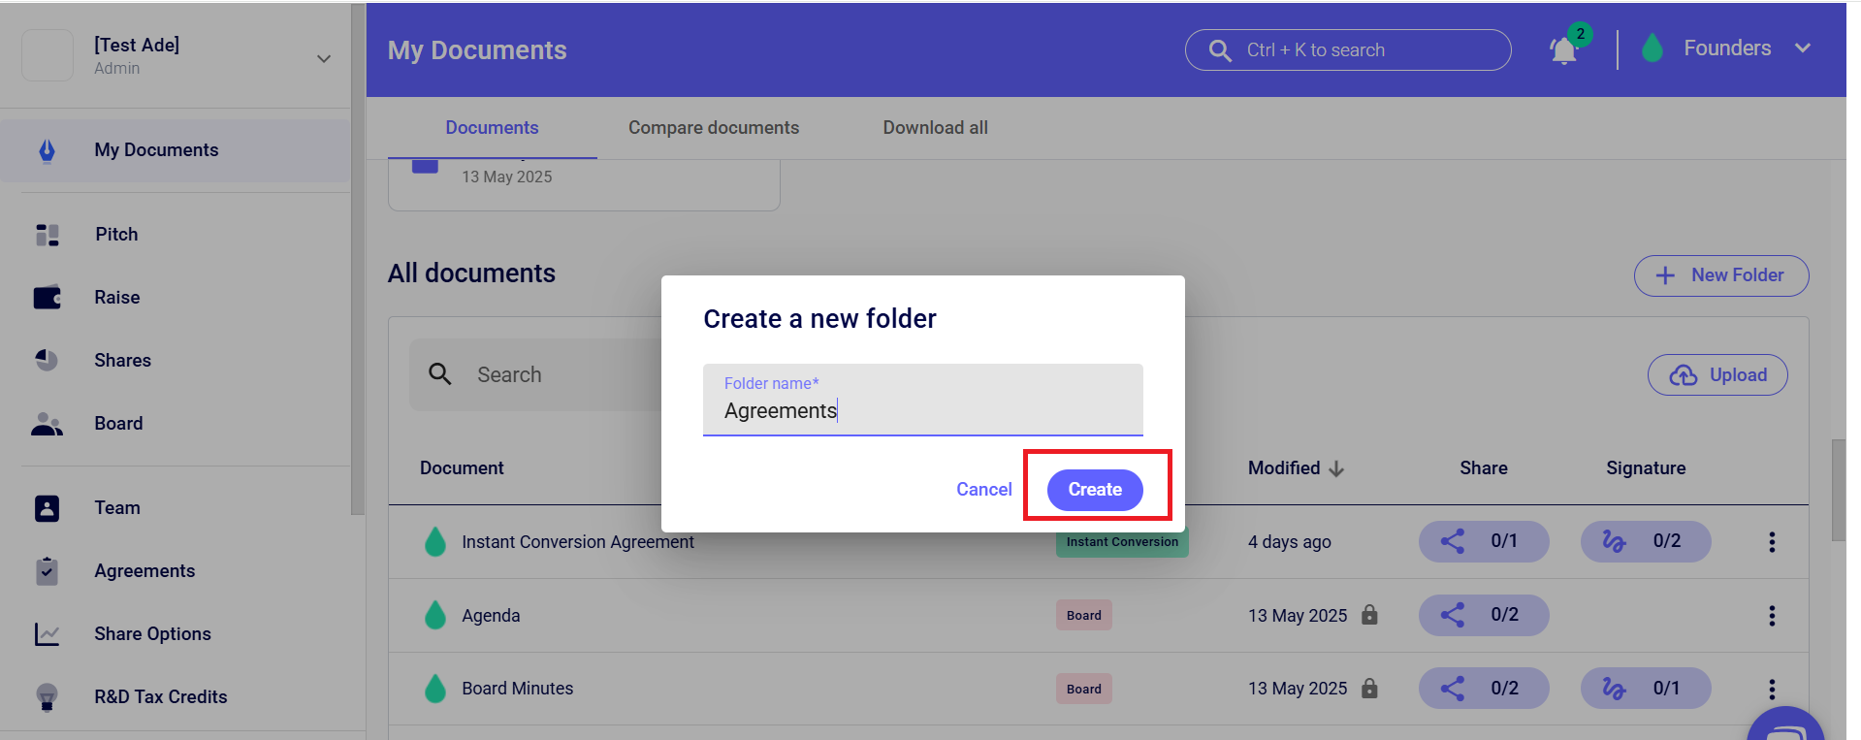Viewport: 1861px width, 740px height.
Task: Open three-dot menu for Agenda row
Action: [1771, 616]
